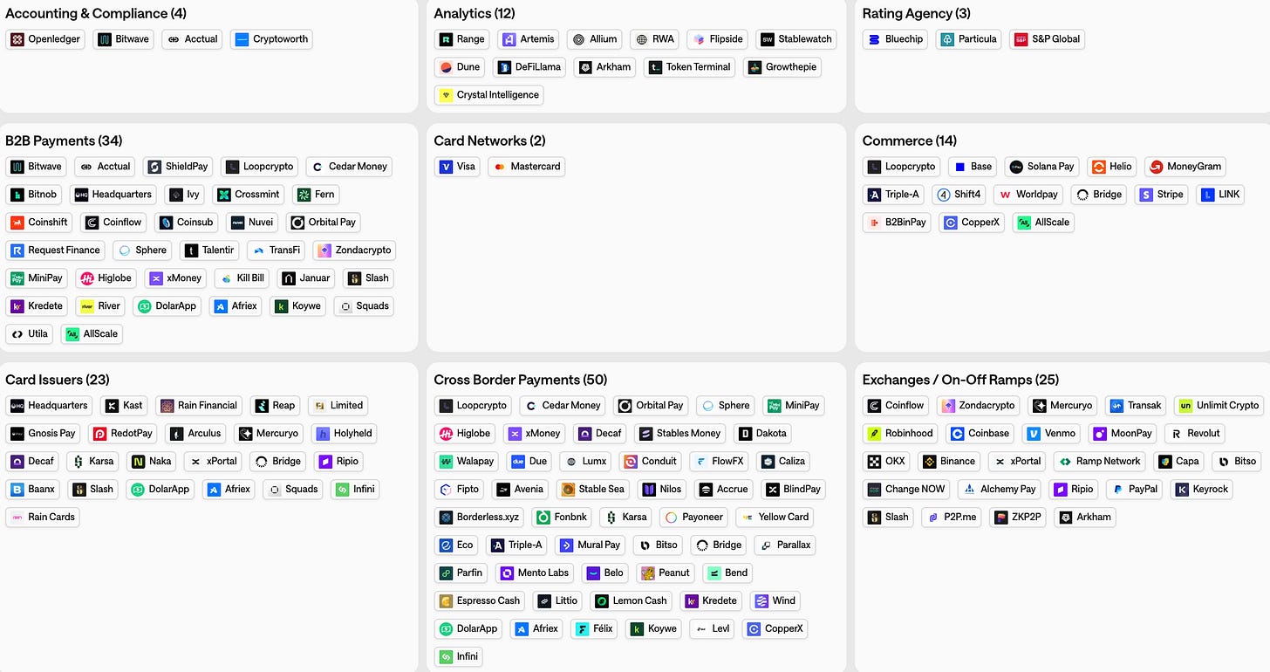Open Espresso Cash under Cross Border Payments
This screenshot has width=1270, height=672.
tap(478, 600)
